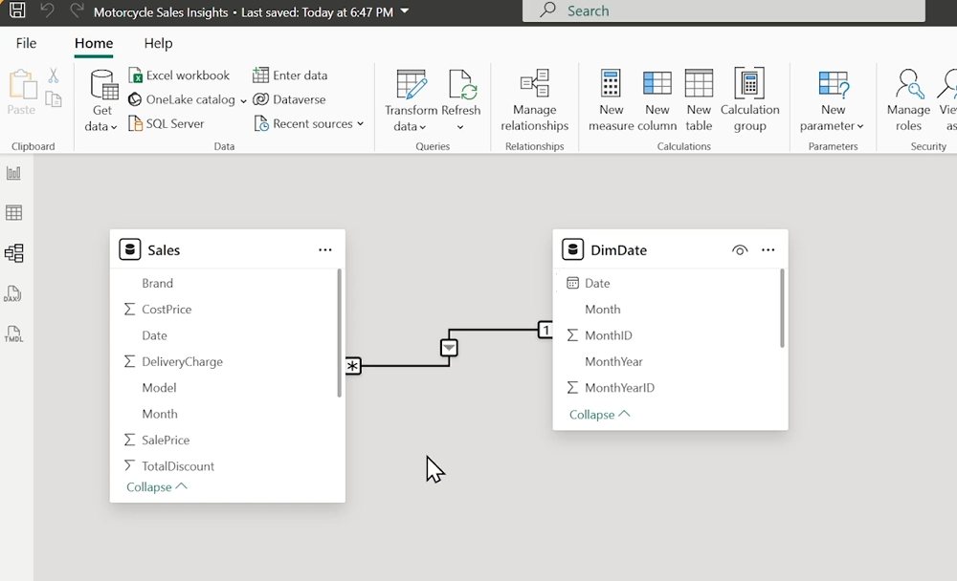Screen dimensions: 957x581
Task: Click the Save icon in title bar
Action: point(17,11)
